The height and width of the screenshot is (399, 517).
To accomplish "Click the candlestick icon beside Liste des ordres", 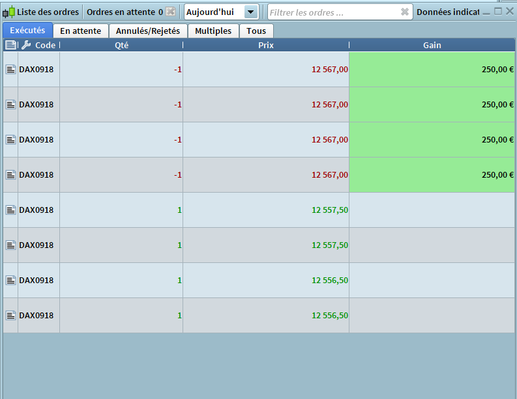I will (9, 12).
